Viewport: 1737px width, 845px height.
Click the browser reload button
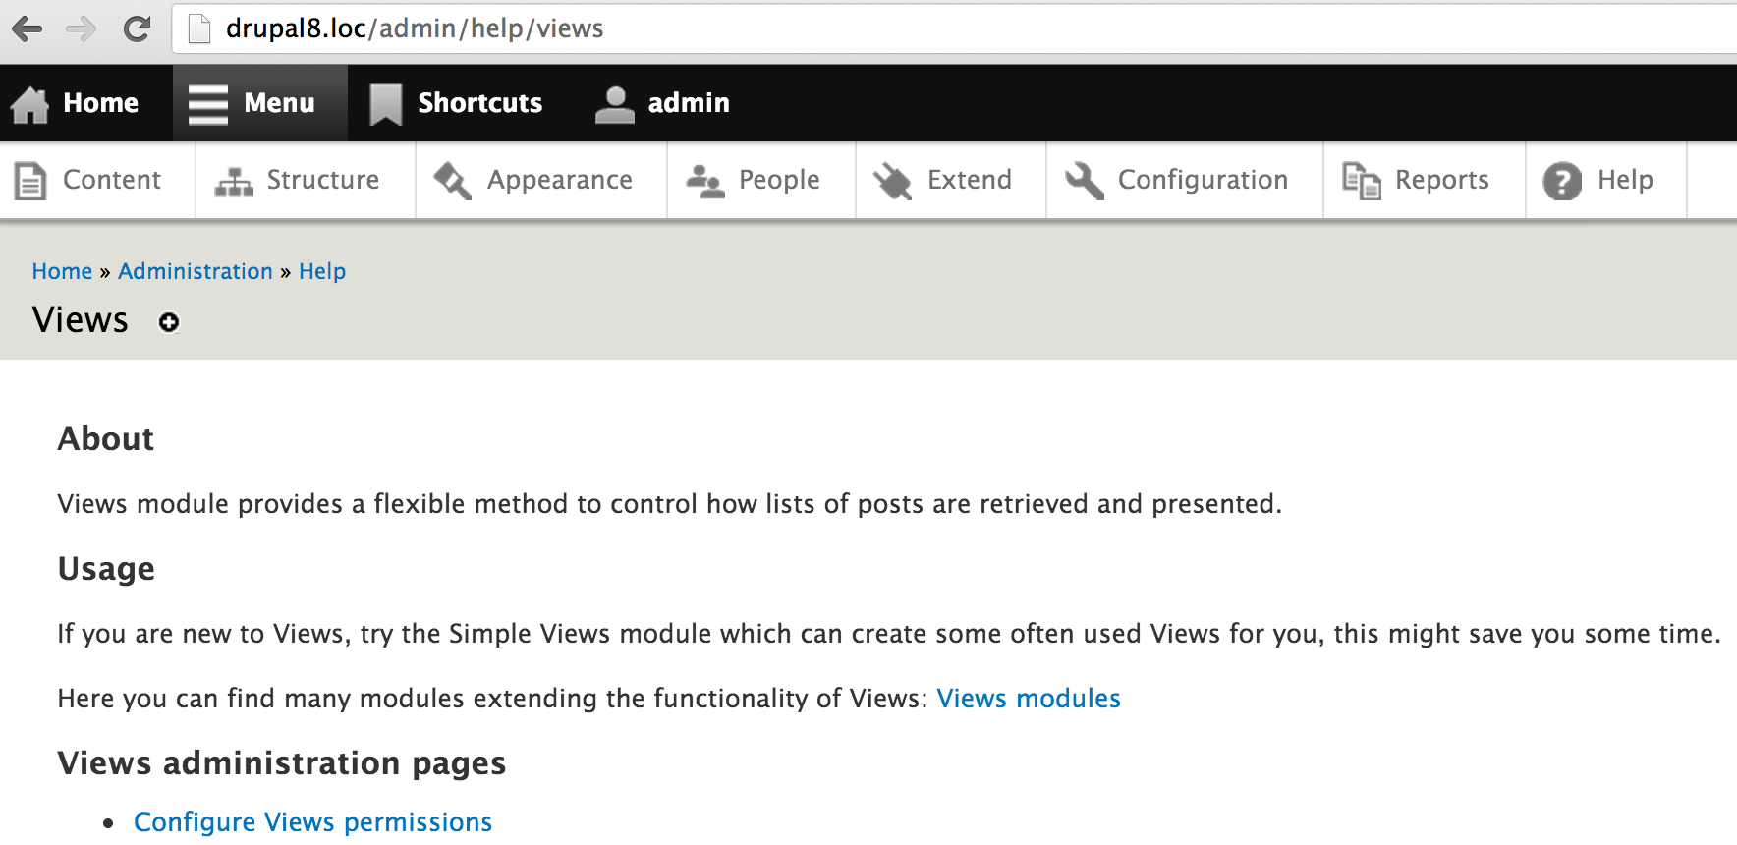pyautogui.click(x=137, y=29)
